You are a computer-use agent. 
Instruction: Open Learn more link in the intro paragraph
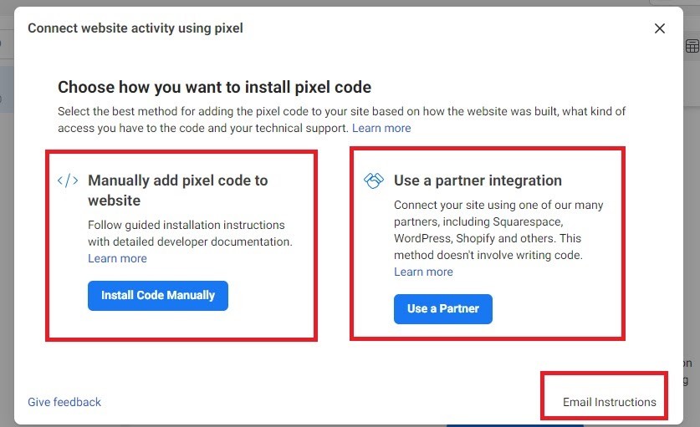[x=381, y=128]
